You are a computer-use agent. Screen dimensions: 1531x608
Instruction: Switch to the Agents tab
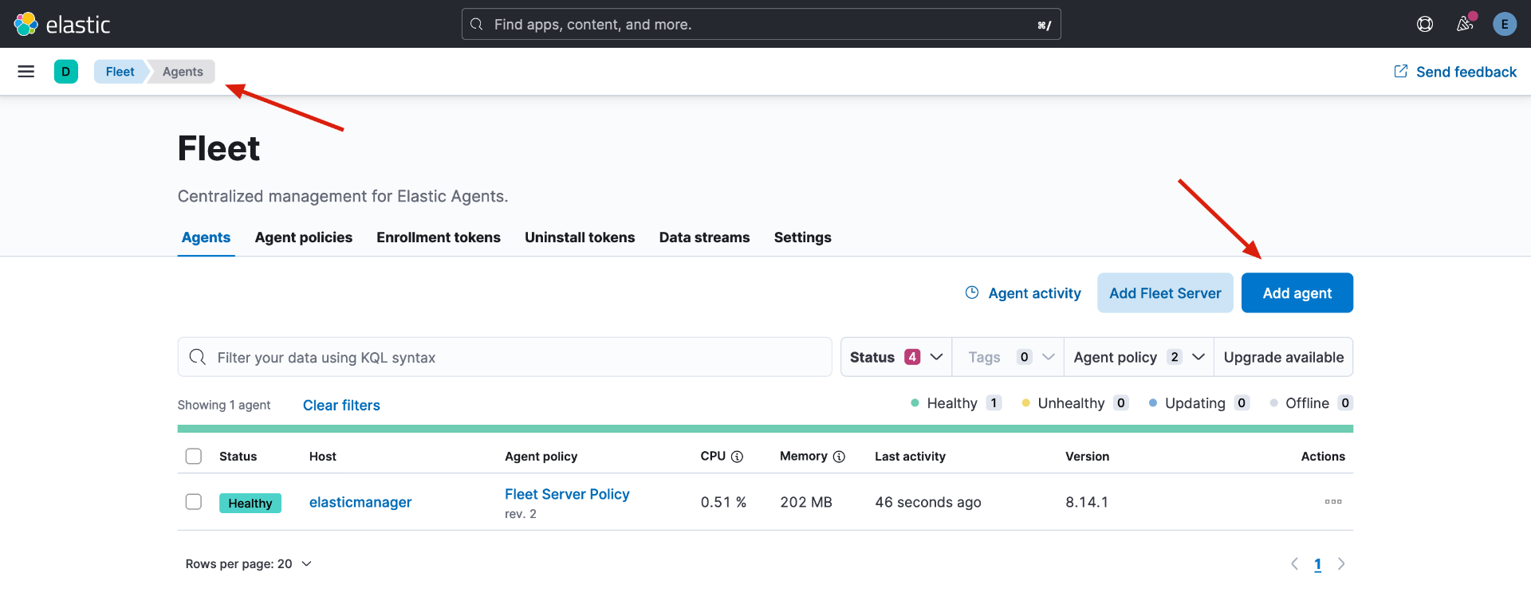206,237
